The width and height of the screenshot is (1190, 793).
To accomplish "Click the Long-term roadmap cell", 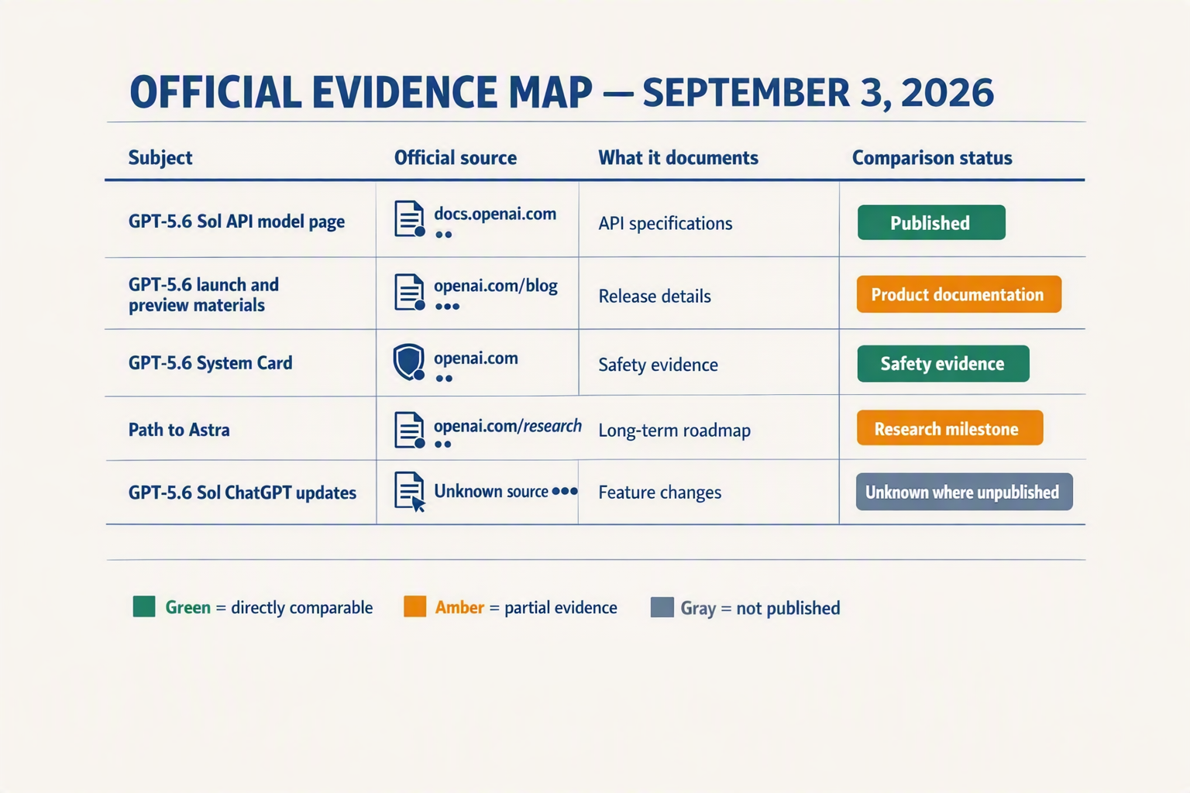I will pos(674,430).
